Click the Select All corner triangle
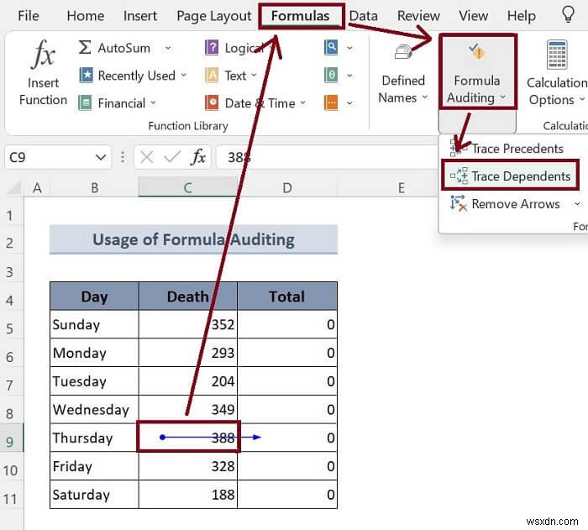The image size is (588, 530). 14,187
